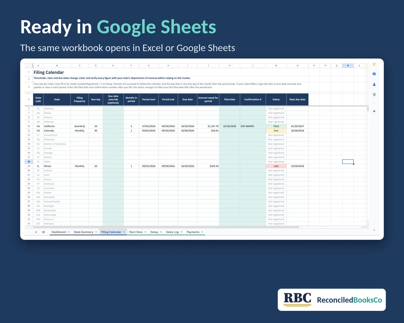Select the Due status cell for Colorado
The image size is (404, 323).
[x=276, y=131]
